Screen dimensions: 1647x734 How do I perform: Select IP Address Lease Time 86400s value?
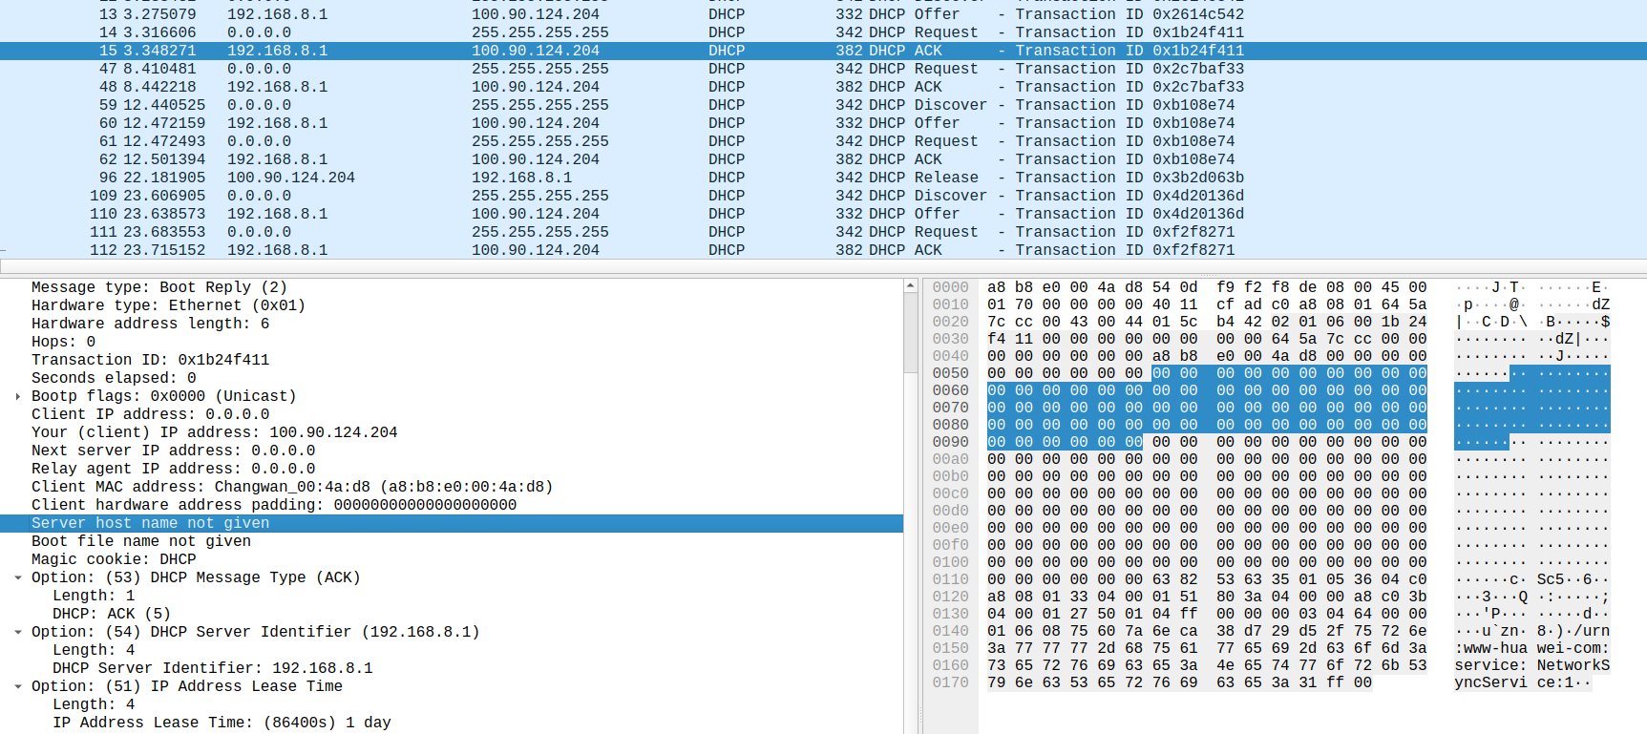click(221, 723)
